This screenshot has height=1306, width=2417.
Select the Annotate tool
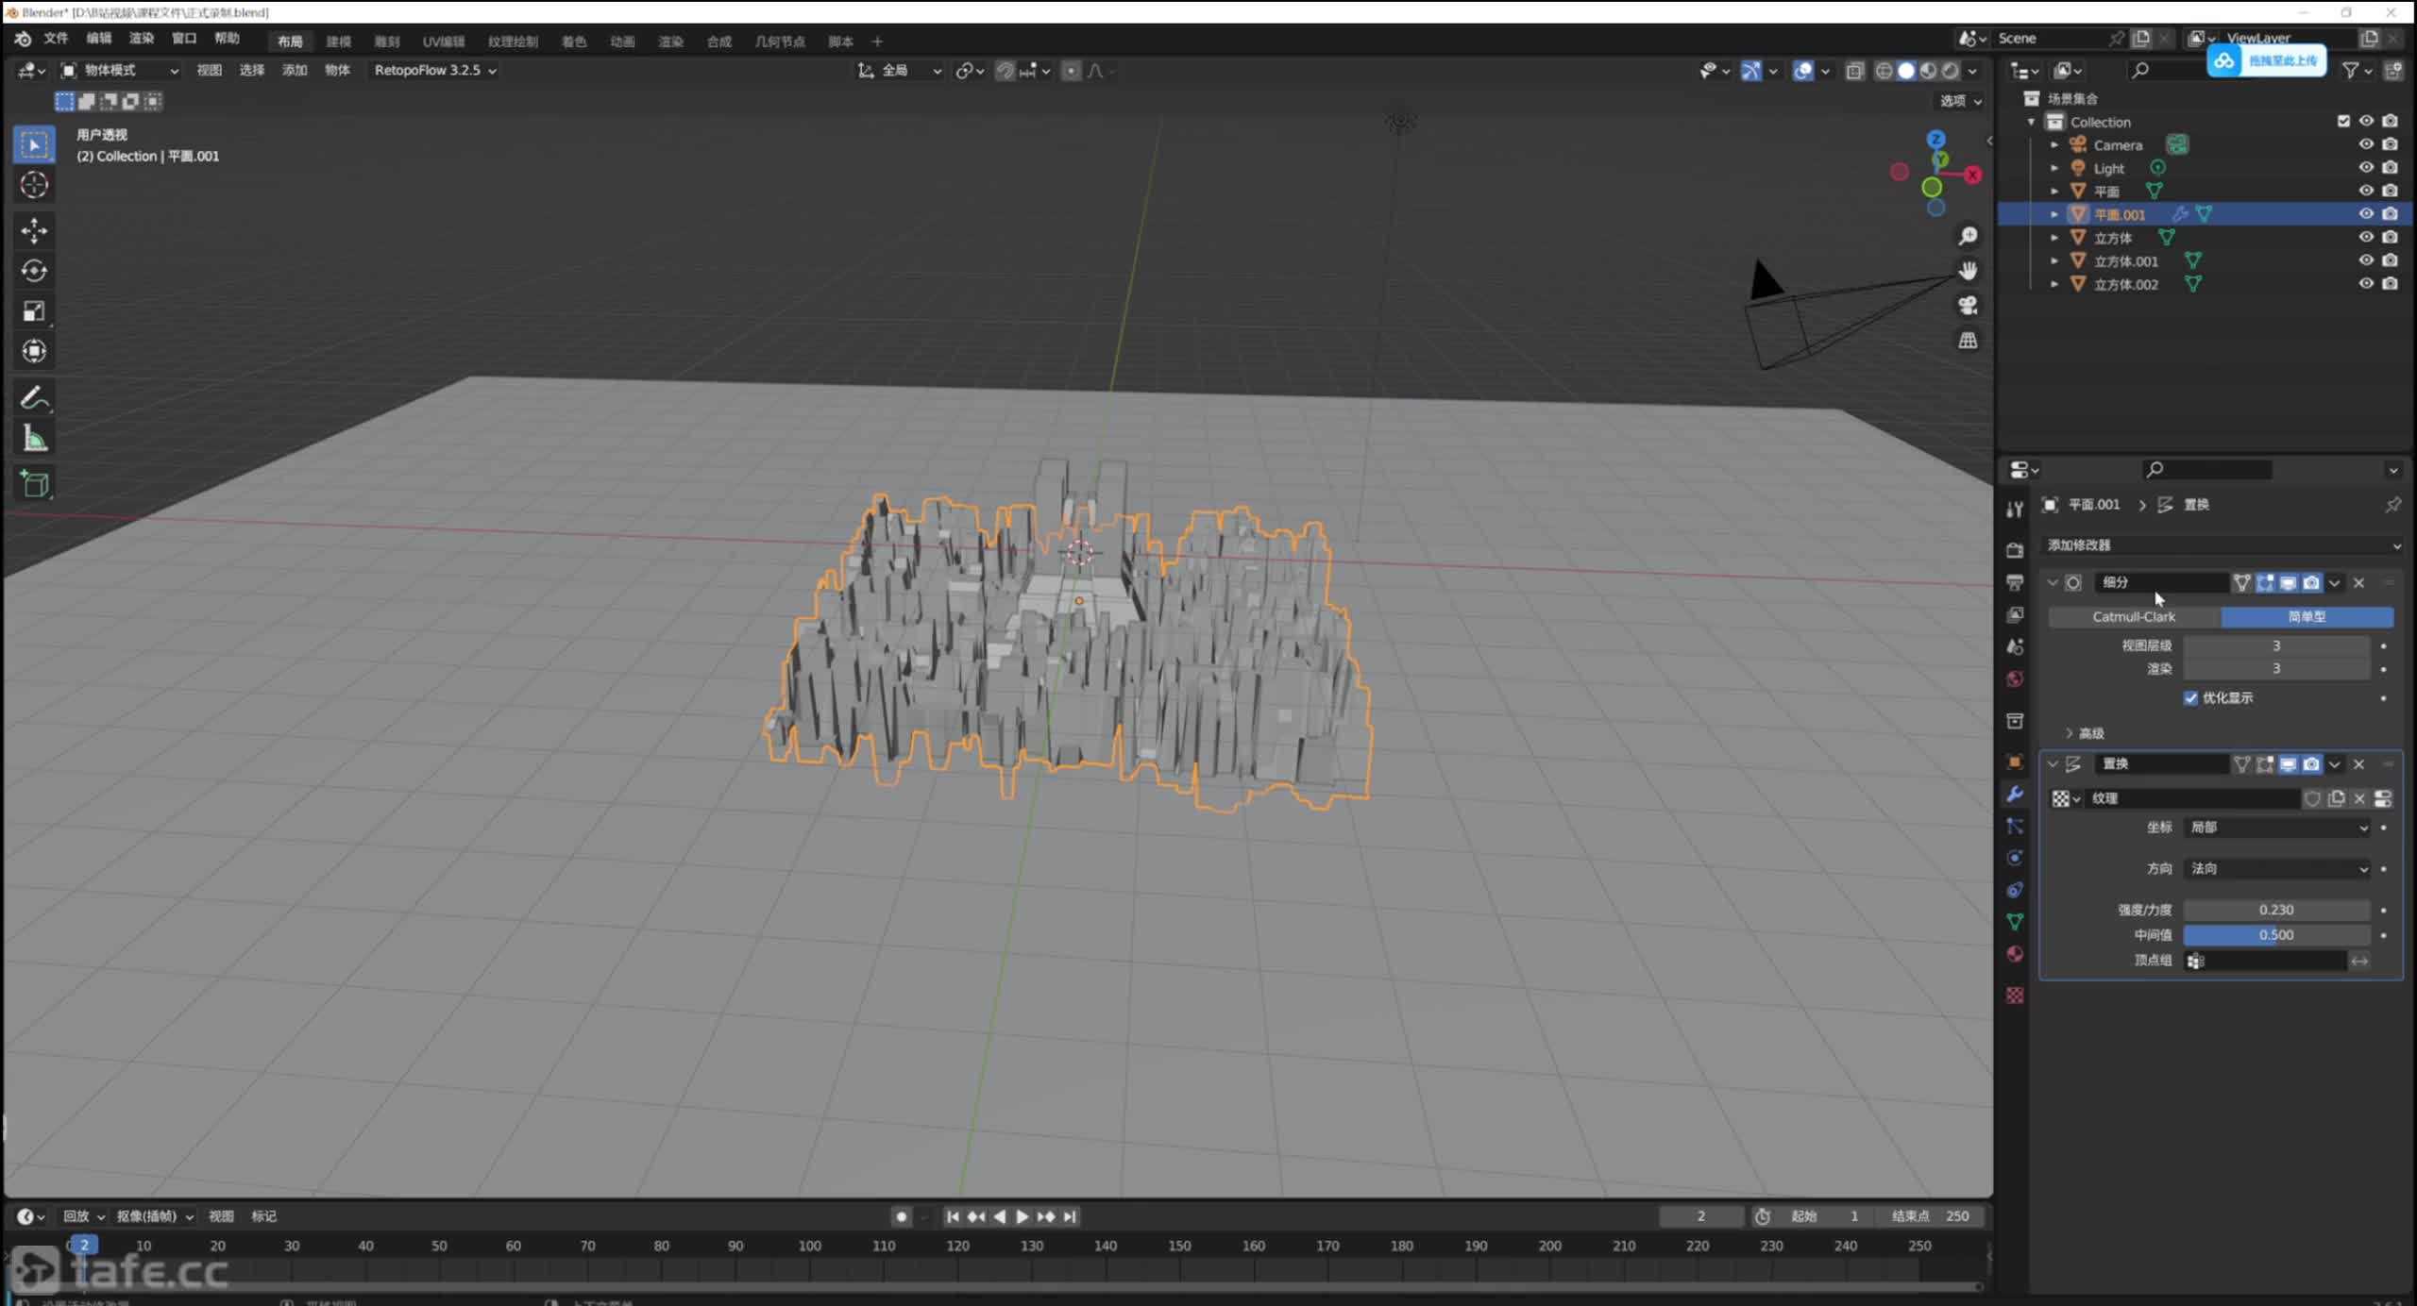click(35, 398)
